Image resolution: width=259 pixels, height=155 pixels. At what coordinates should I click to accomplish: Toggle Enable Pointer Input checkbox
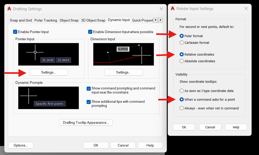pyautogui.click(x=15, y=32)
